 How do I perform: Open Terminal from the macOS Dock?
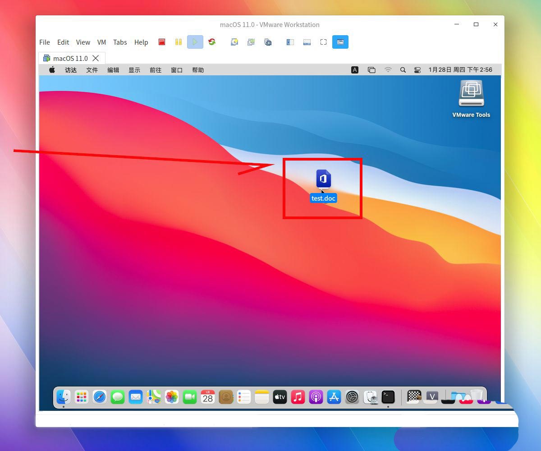tap(388, 397)
